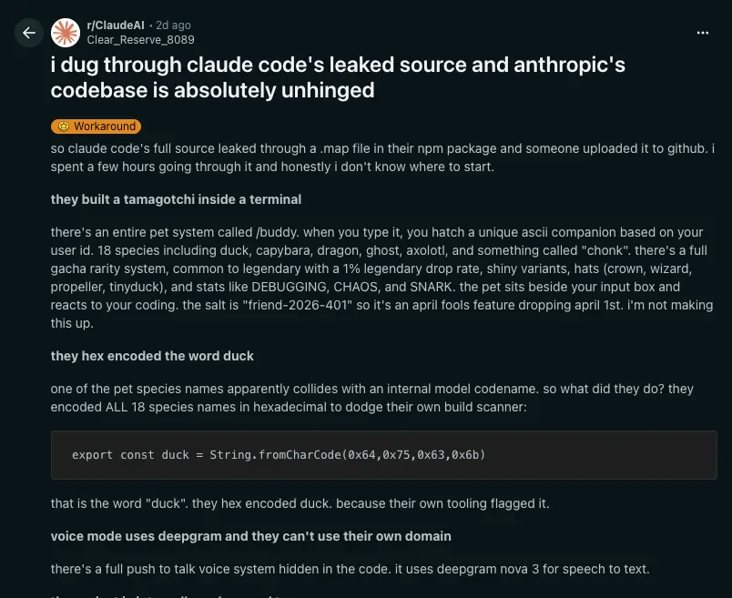View Clear_Reserve_8089's profile

point(141,39)
